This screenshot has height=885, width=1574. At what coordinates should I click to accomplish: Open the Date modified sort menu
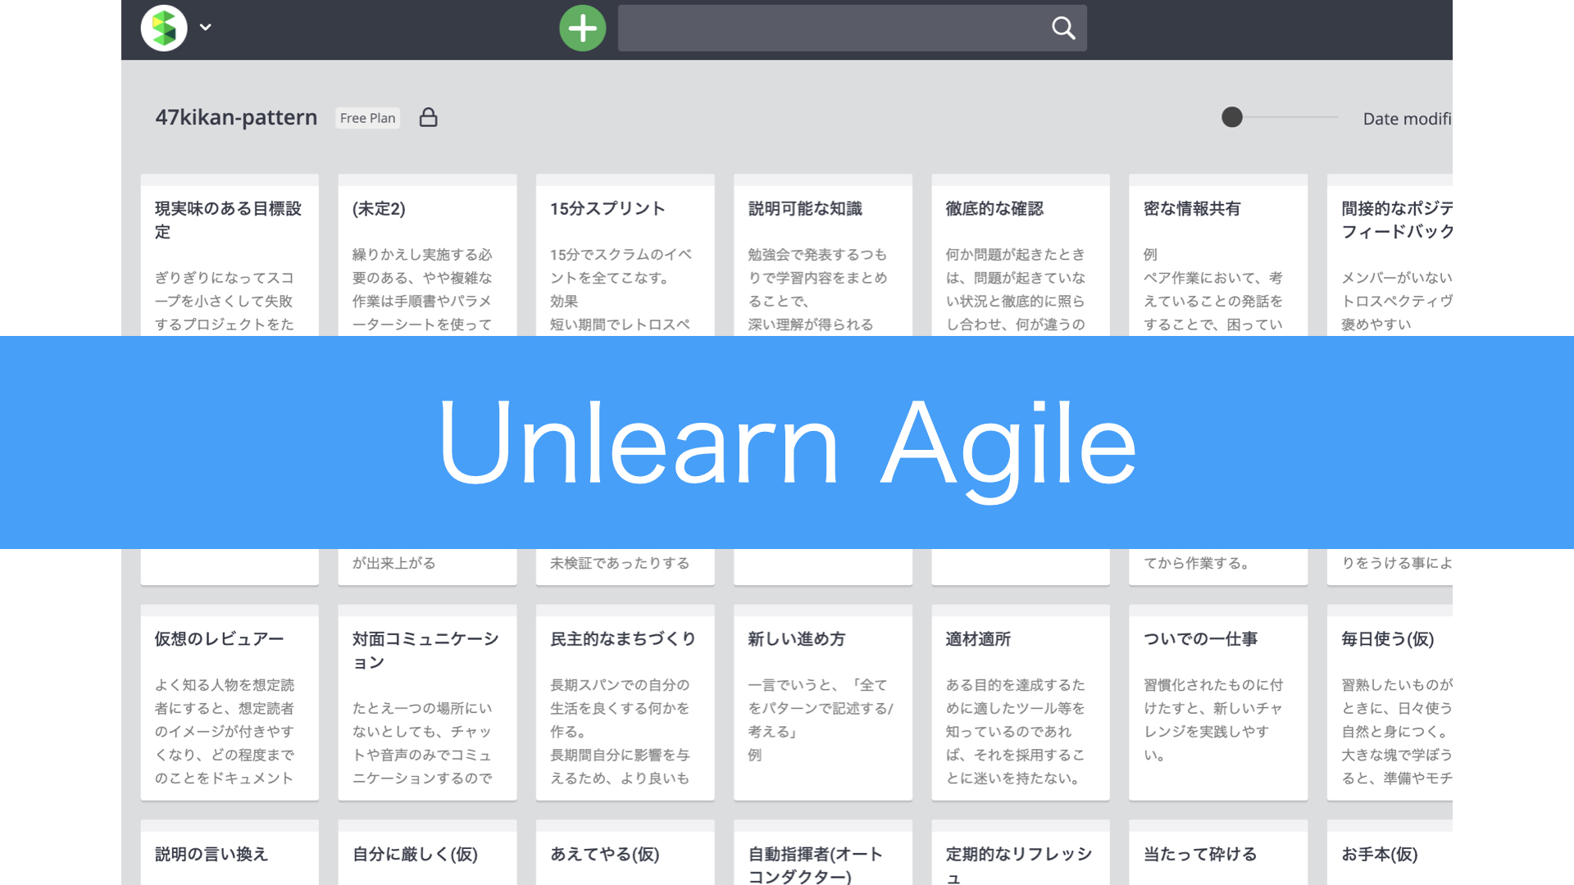1407,118
